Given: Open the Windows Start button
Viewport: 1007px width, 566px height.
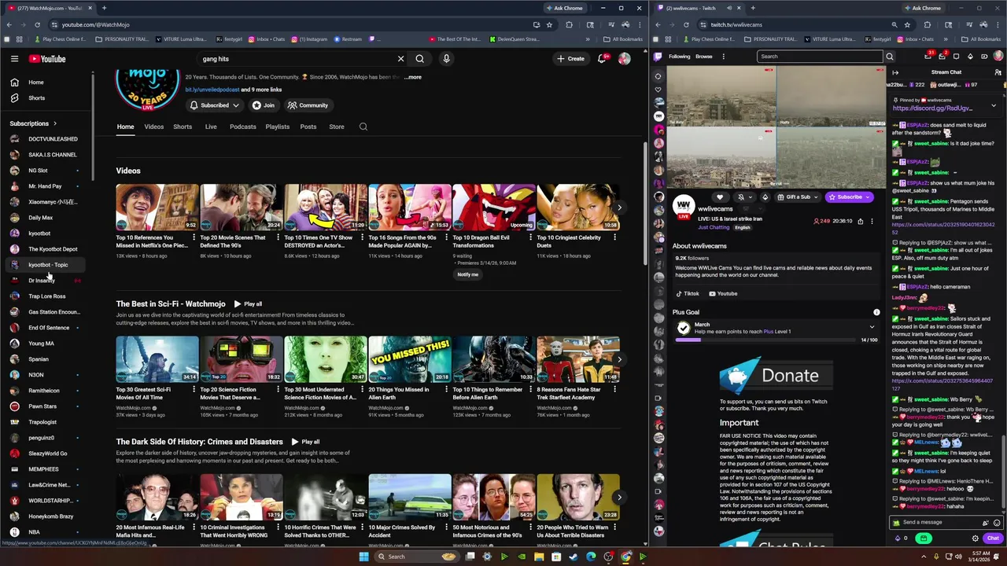Looking at the screenshot, I should pos(363,557).
